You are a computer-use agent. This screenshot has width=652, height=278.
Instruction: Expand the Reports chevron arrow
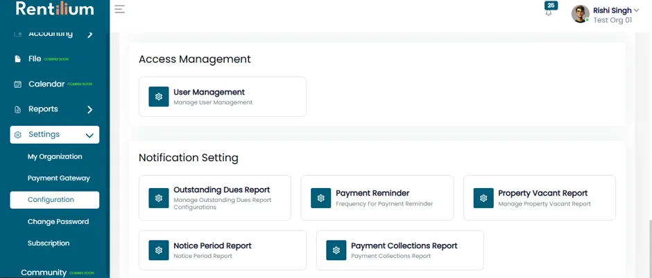tap(89, 109)
